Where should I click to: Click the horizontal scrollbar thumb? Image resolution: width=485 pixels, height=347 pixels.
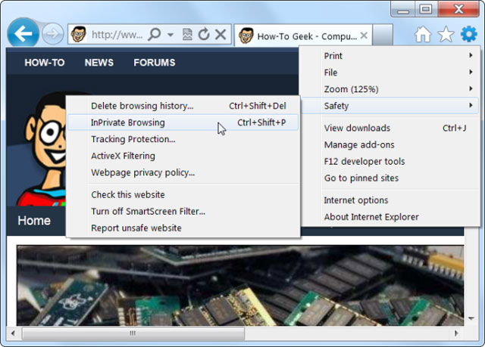(x=133, y=333)
